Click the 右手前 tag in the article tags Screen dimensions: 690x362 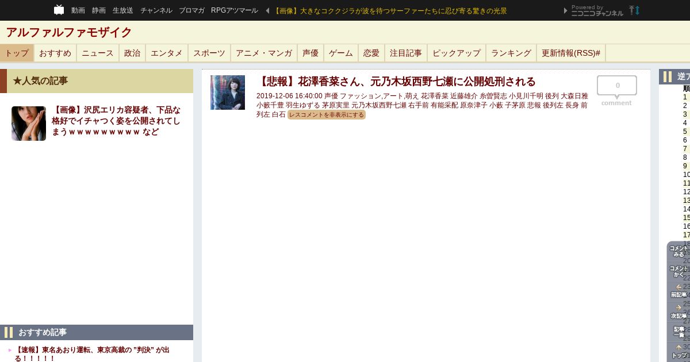[419, 105]
